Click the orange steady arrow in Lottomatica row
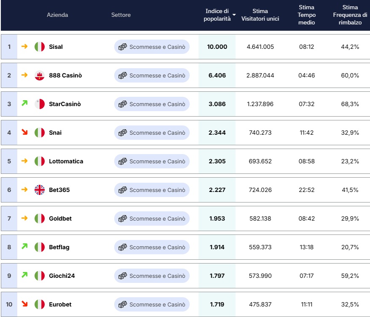Viewport: 370px width, 317px height. click(x=24, y=161)
